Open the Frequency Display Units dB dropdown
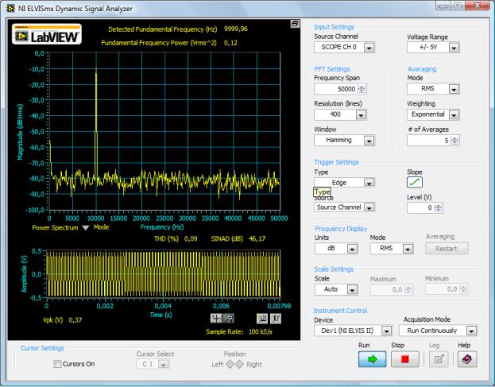The width and height of the screenshot is (495, 387). point(336,249)
